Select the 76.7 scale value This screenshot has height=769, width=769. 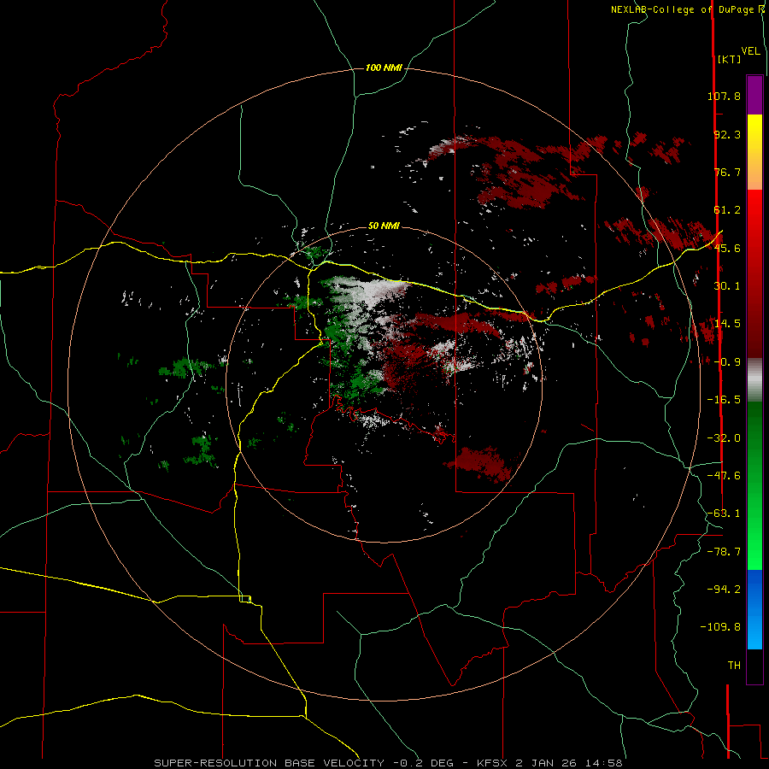(x=727, y=172)
